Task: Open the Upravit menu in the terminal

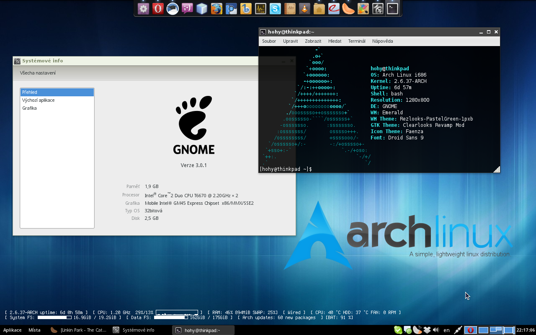Action: click(291, 41)
